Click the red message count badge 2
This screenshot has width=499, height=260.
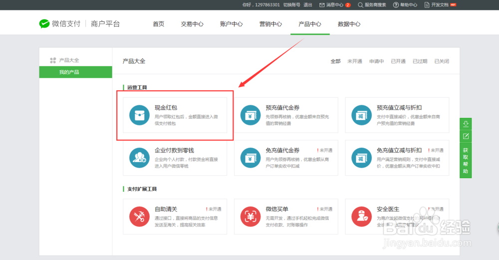click(x=348, y=5)
